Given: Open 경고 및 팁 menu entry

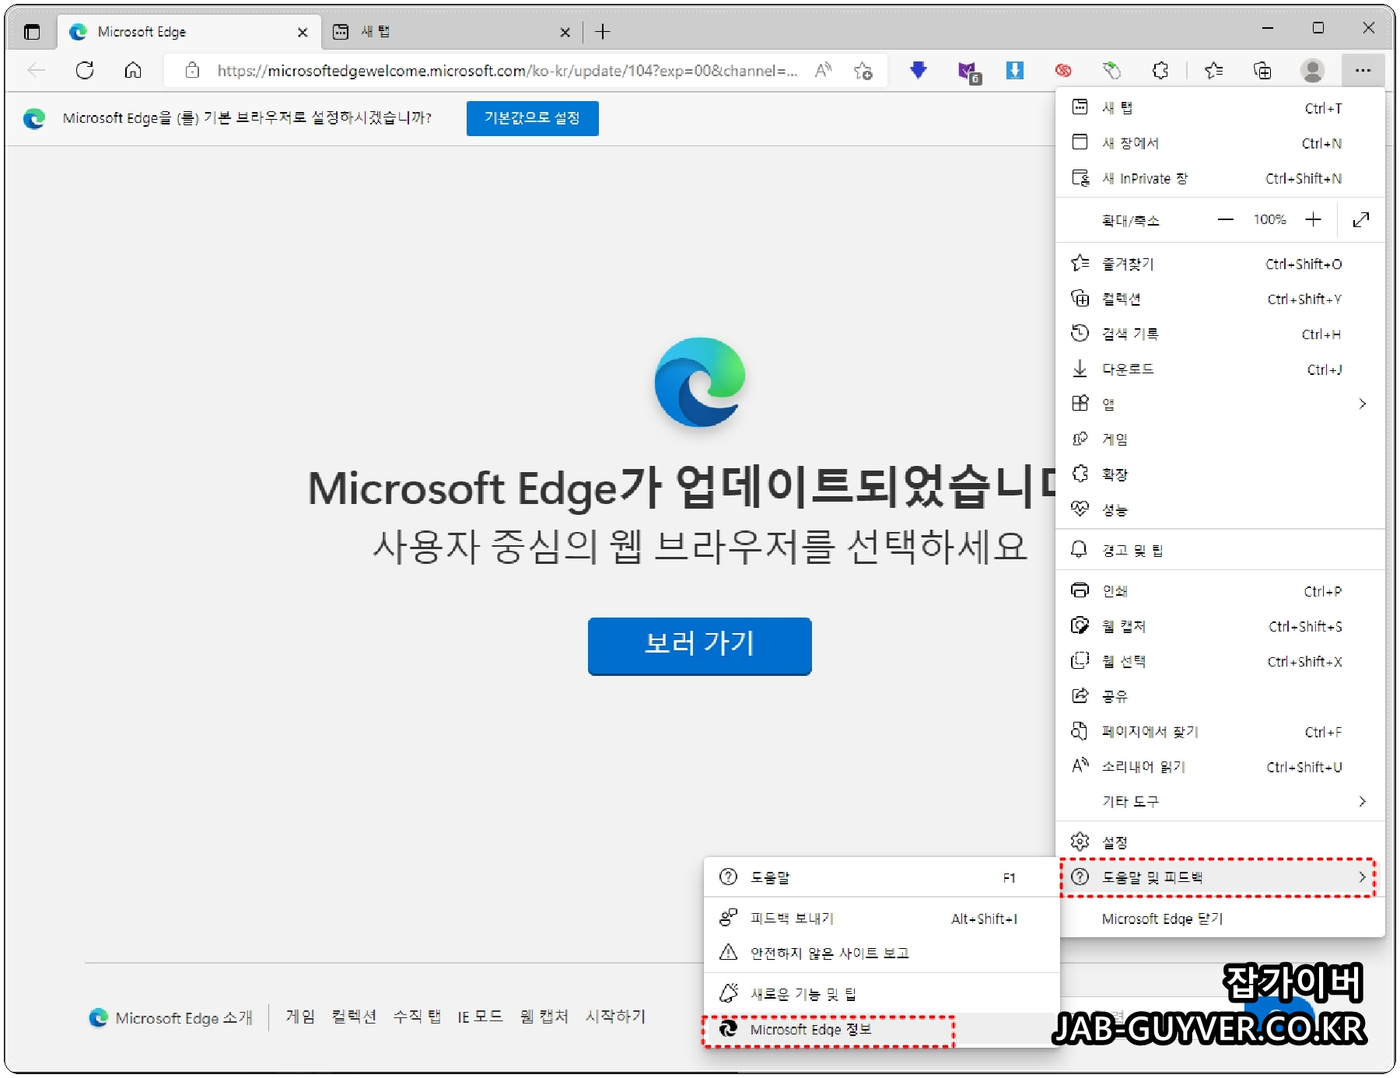Looking at the screenshot, I should click(x=1220, y=550).
